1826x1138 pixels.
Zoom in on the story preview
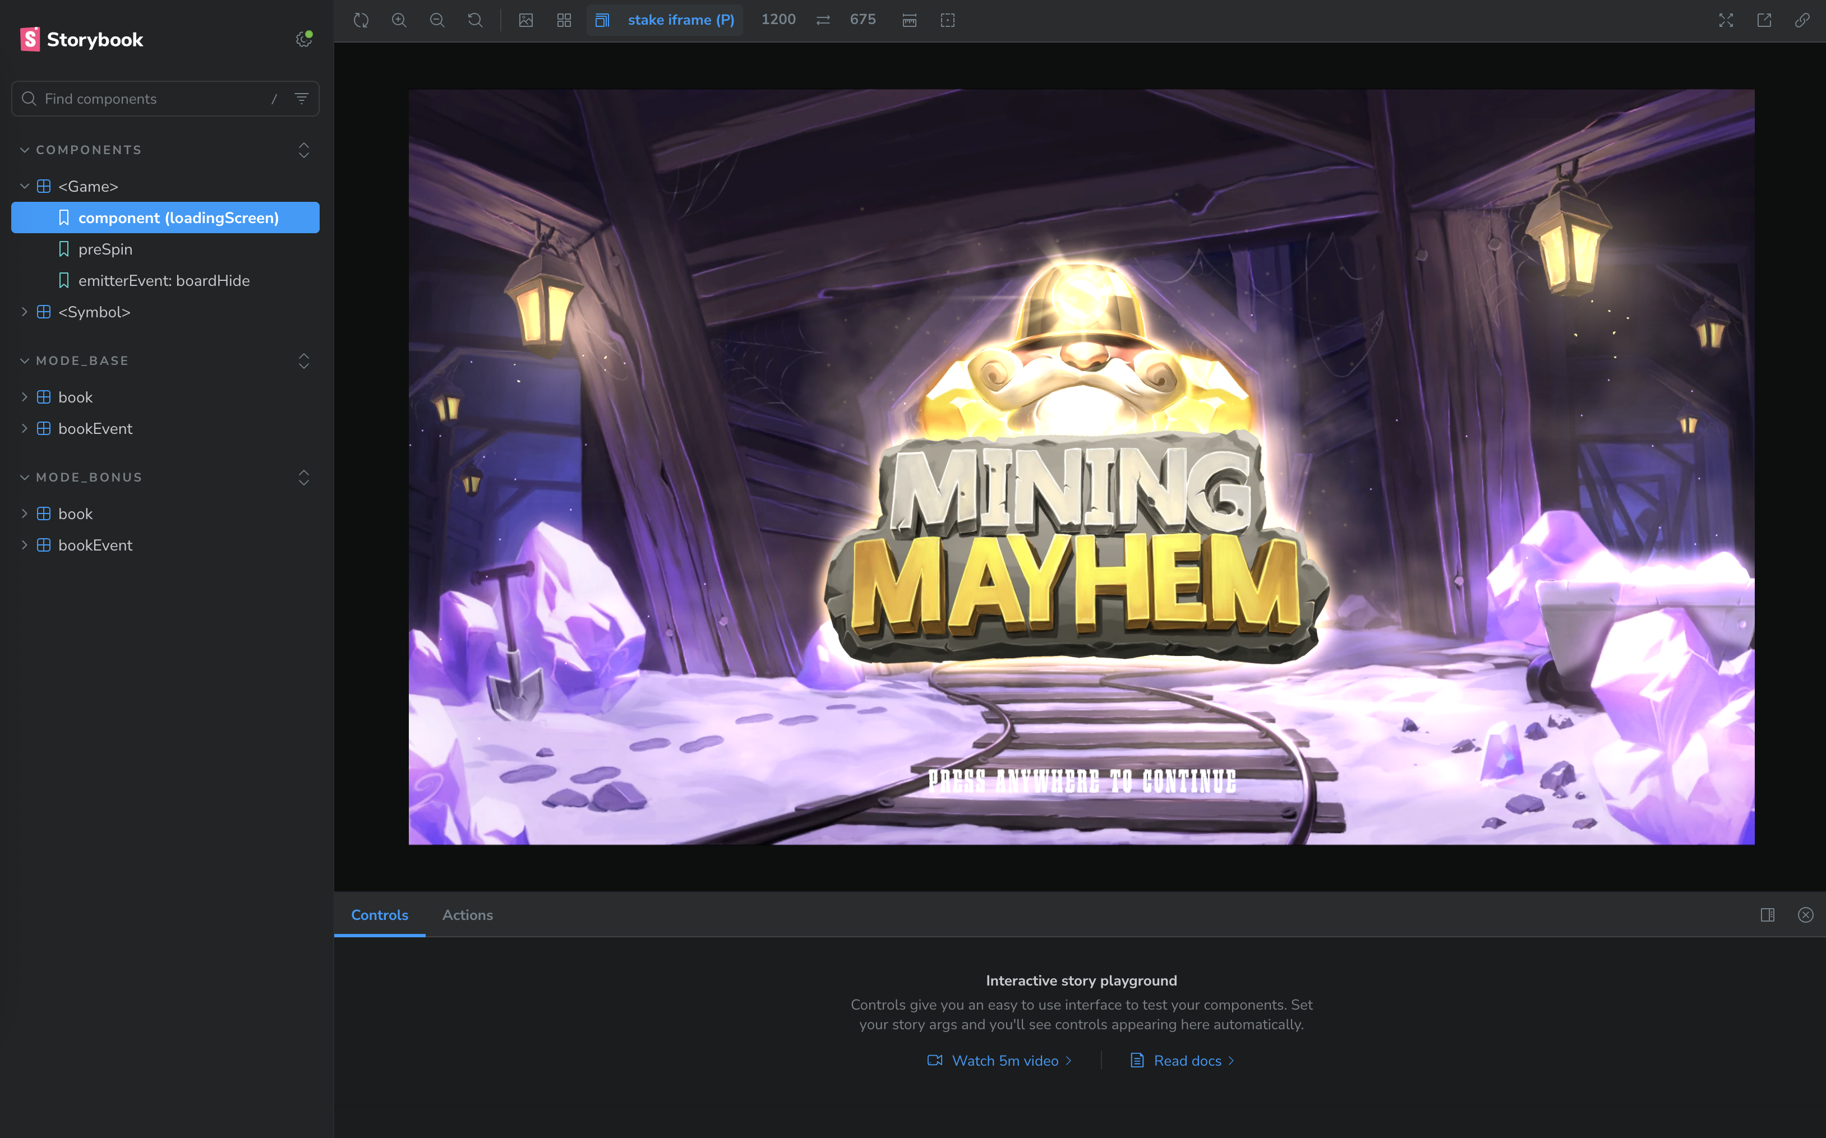pos(399,20)
